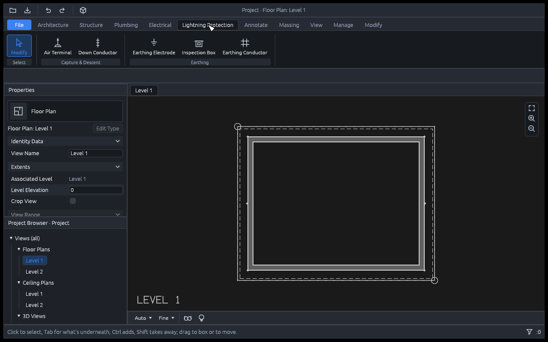Switch to the Massing tab
The height and width of the screenshot is (342, 548).
tap(289, 25)
